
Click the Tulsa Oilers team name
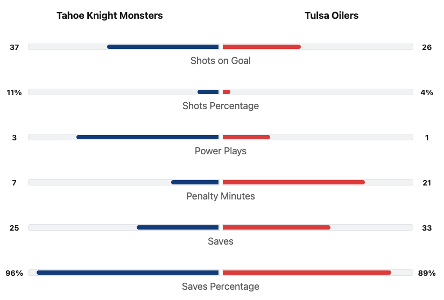[x=331, y=16]
